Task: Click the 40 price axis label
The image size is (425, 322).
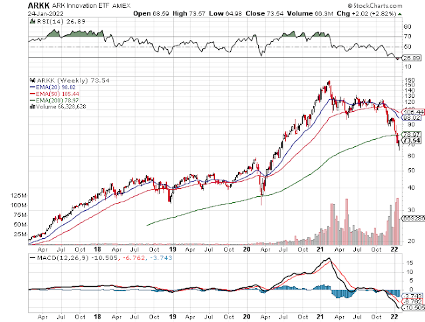Action: tap(411, 188)
